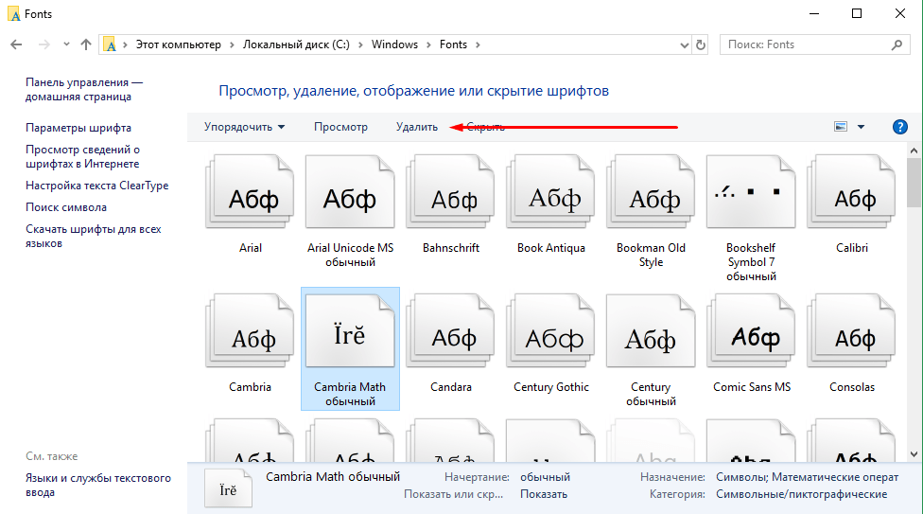This screenshot has height=514, width=923.
Task: Open Настройка текста ClearType link
Action: [97, 186]
